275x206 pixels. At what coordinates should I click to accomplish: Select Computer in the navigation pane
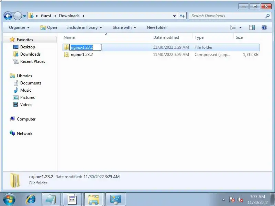point(26,119)
